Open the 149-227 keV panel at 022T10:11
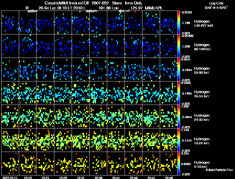 pos(10,23)
